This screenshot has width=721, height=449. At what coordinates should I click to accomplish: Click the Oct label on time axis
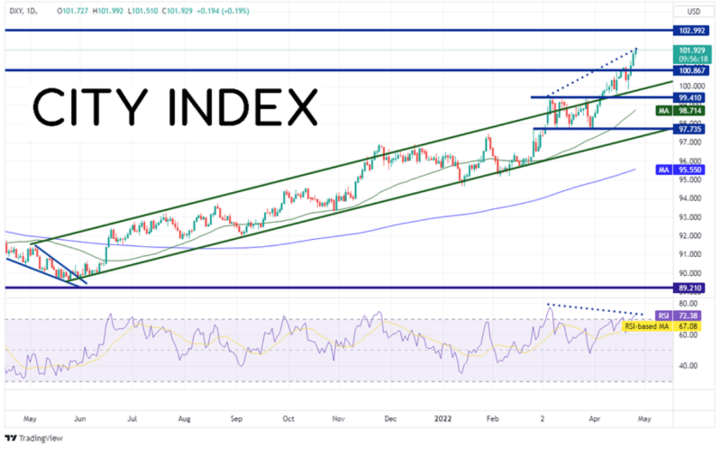(288, 419)
